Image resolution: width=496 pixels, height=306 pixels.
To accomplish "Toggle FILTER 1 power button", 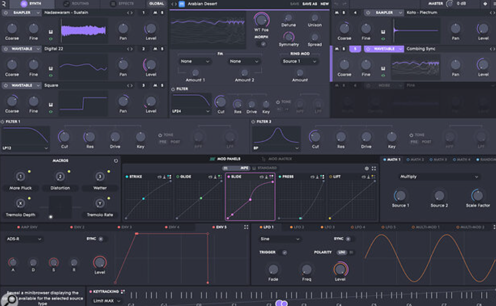I will tap(2, 122).
